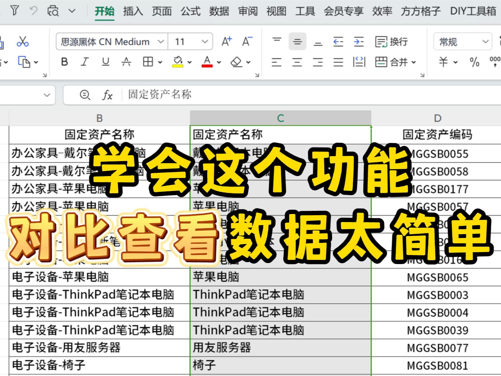Activate the decrease indent icon
The width and height of the screenshot is (501, 376).
339,41
